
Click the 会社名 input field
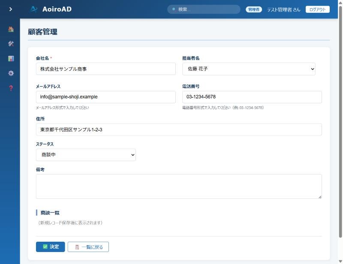coord(105,69)
